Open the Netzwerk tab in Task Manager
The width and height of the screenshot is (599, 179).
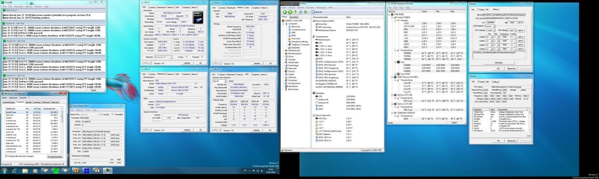pos(46,102)
